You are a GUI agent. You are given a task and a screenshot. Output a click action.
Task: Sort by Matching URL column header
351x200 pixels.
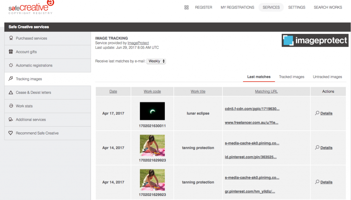(x=266, y=91)
